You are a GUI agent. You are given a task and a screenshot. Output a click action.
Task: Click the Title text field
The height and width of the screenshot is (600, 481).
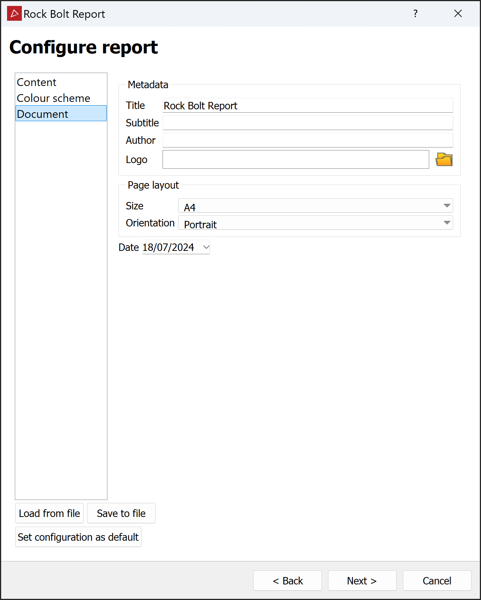307,106
